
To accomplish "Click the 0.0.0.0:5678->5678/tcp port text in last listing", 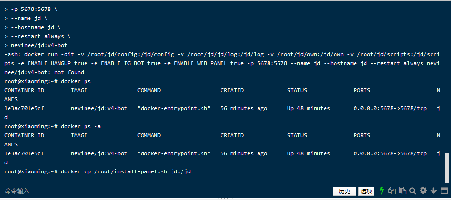I will (390, 153).
